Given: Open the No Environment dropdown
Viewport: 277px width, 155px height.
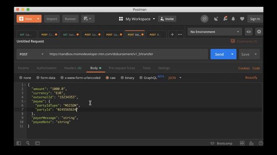Looking at the screenshot, I should (x=215, y=32).
